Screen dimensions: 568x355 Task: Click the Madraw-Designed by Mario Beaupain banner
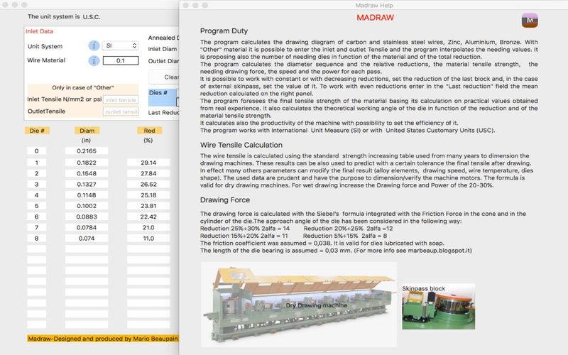103,339
